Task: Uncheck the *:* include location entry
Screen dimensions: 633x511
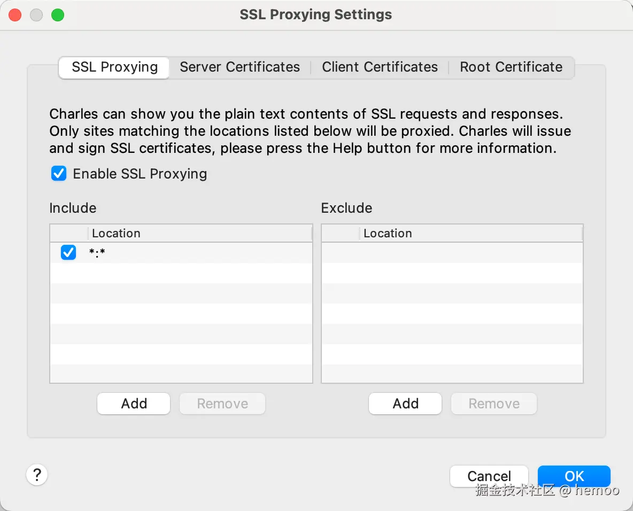Action: click(68, 252)
